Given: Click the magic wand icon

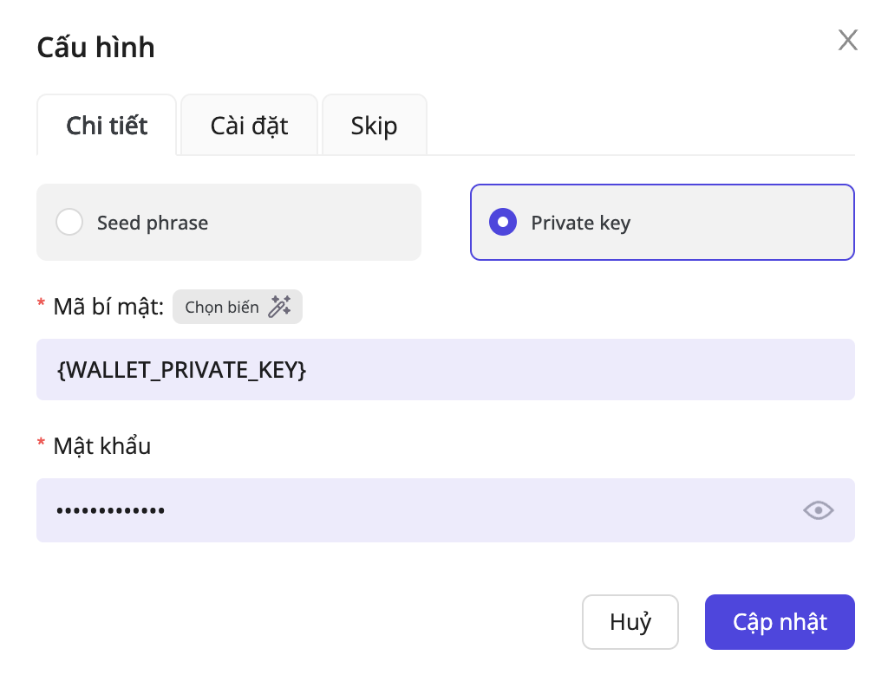Looking at the screenshot, I should point(279,307).
